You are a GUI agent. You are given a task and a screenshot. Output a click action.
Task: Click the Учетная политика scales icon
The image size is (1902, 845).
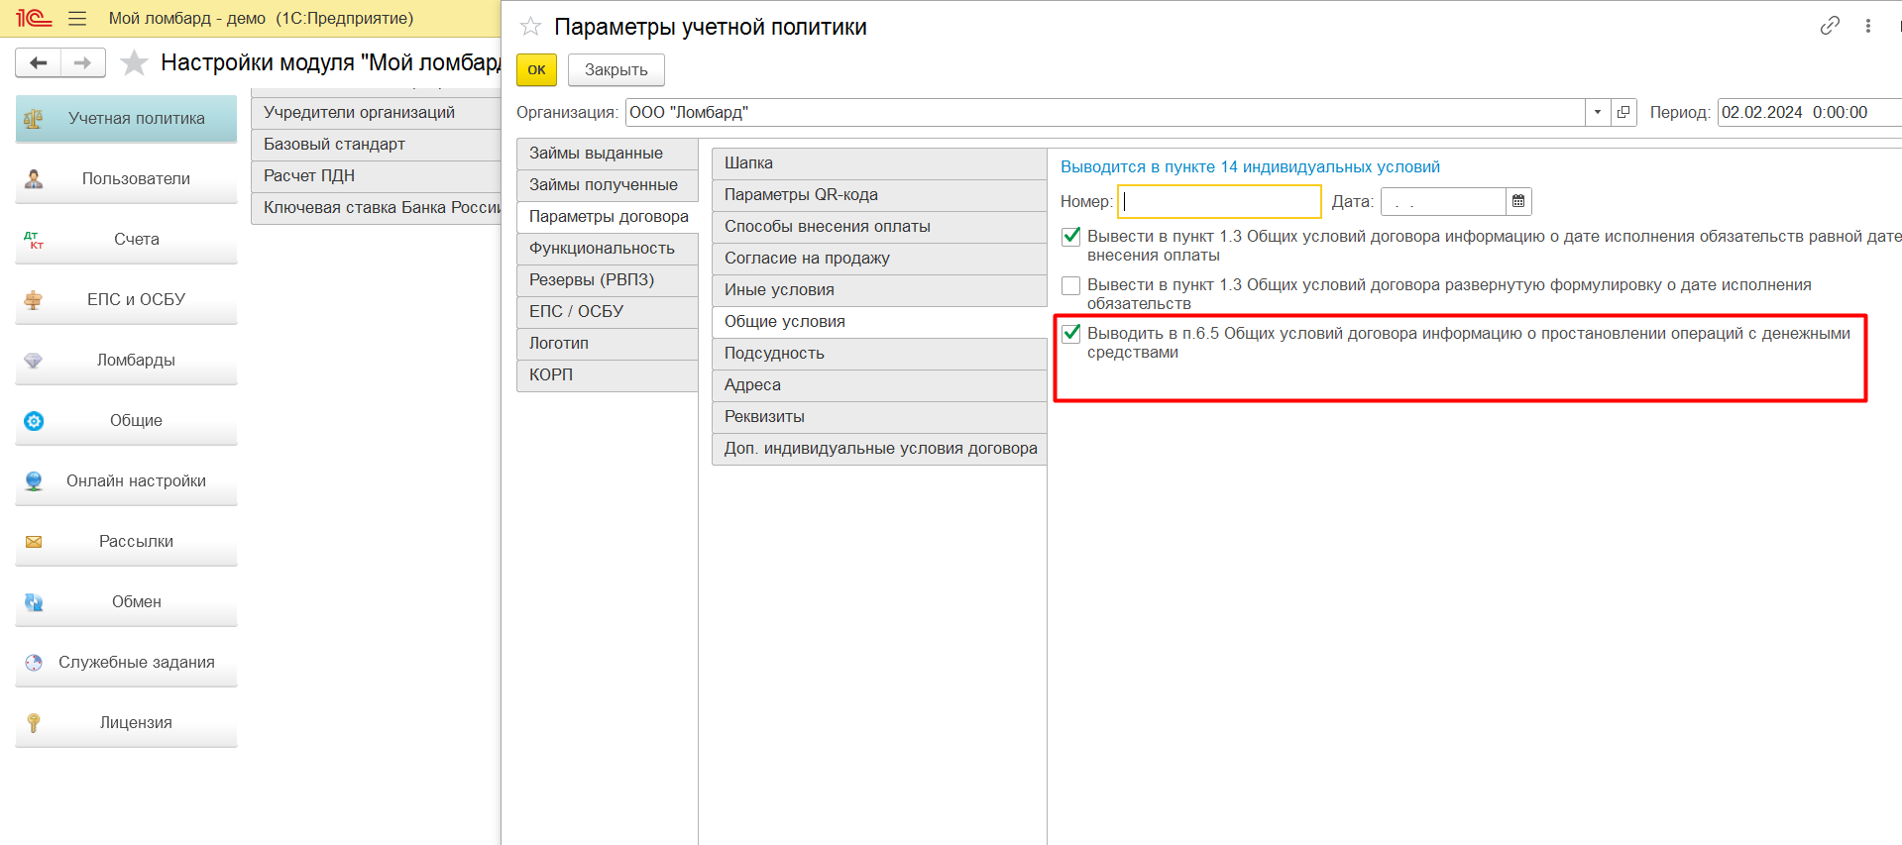point(34,119)
